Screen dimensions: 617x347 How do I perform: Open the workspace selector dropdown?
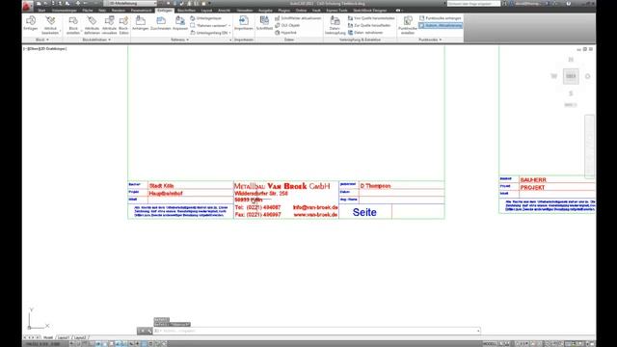coord(130,3)
